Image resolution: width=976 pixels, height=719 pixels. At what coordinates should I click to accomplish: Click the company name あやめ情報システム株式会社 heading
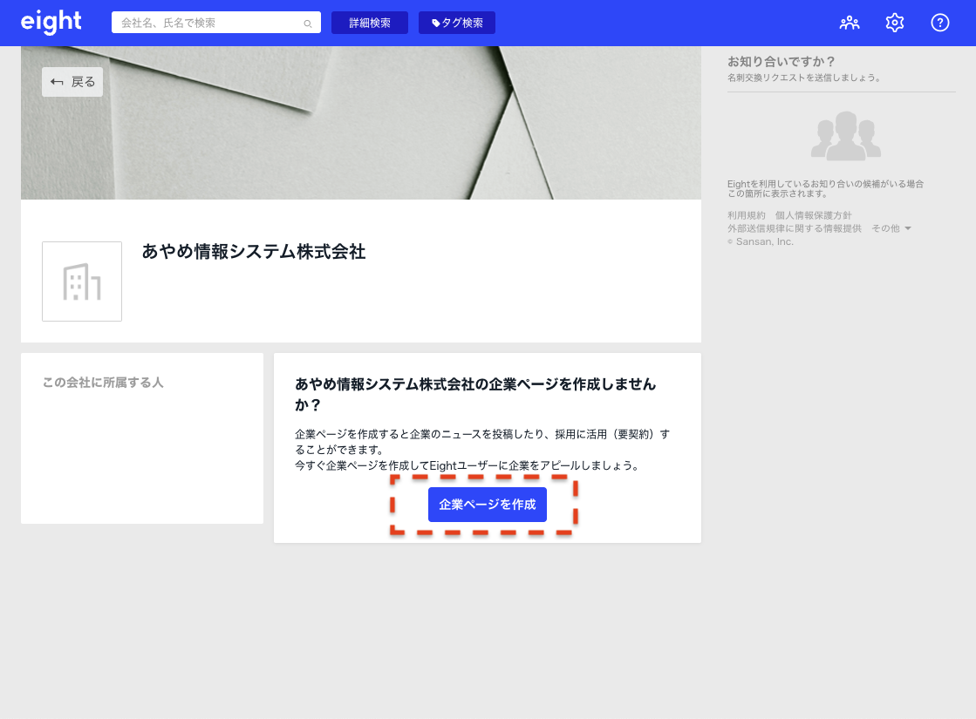(x=253, y=251)
